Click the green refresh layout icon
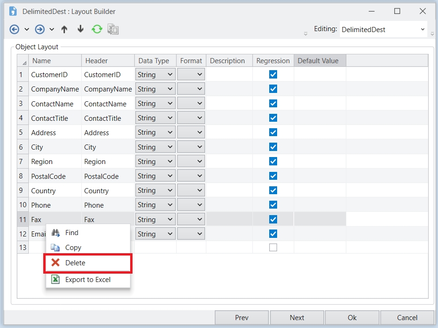This screenshot has height=328, width=438. [x=97, y=29]
